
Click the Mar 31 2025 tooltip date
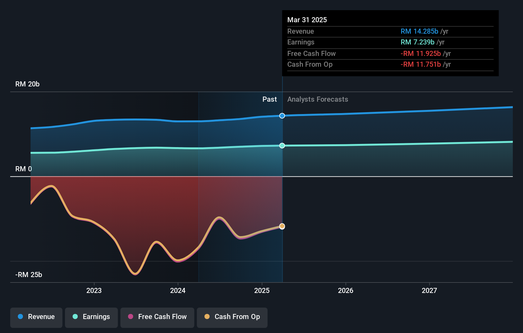307,20
